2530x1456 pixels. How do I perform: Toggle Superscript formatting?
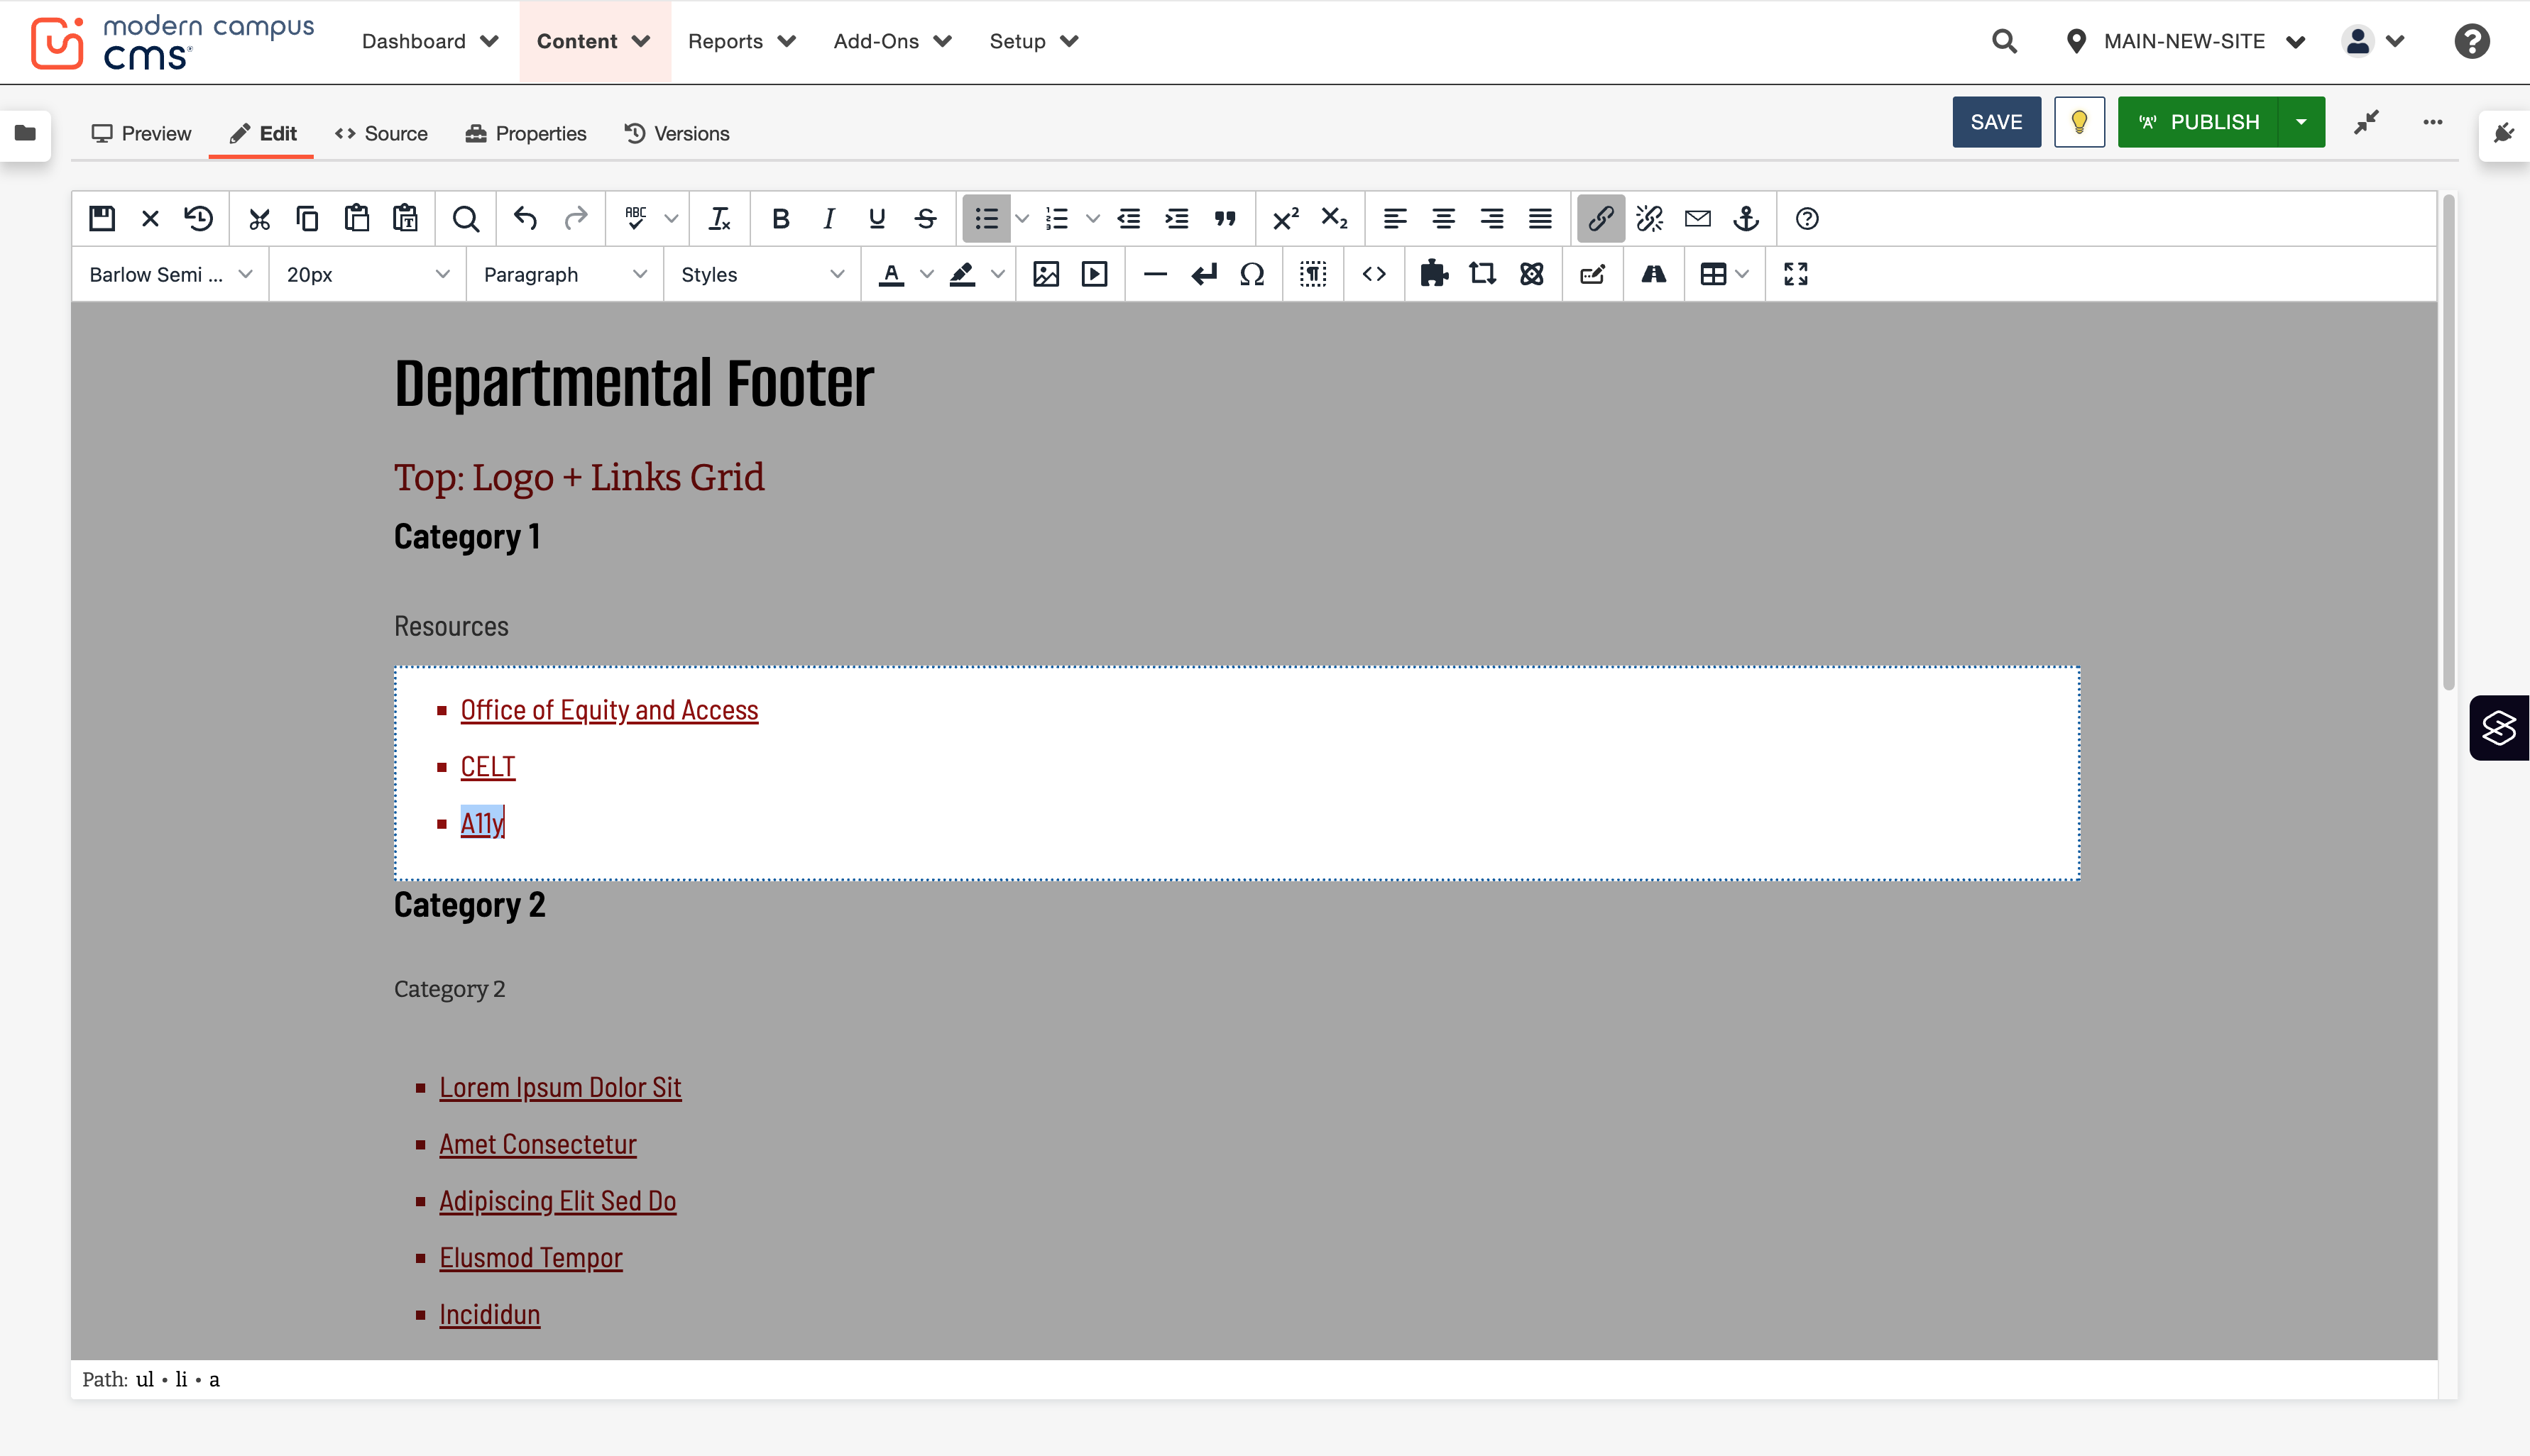[1284, 218]
